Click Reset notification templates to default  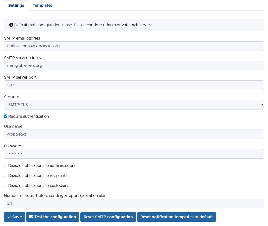coord(176,217)
